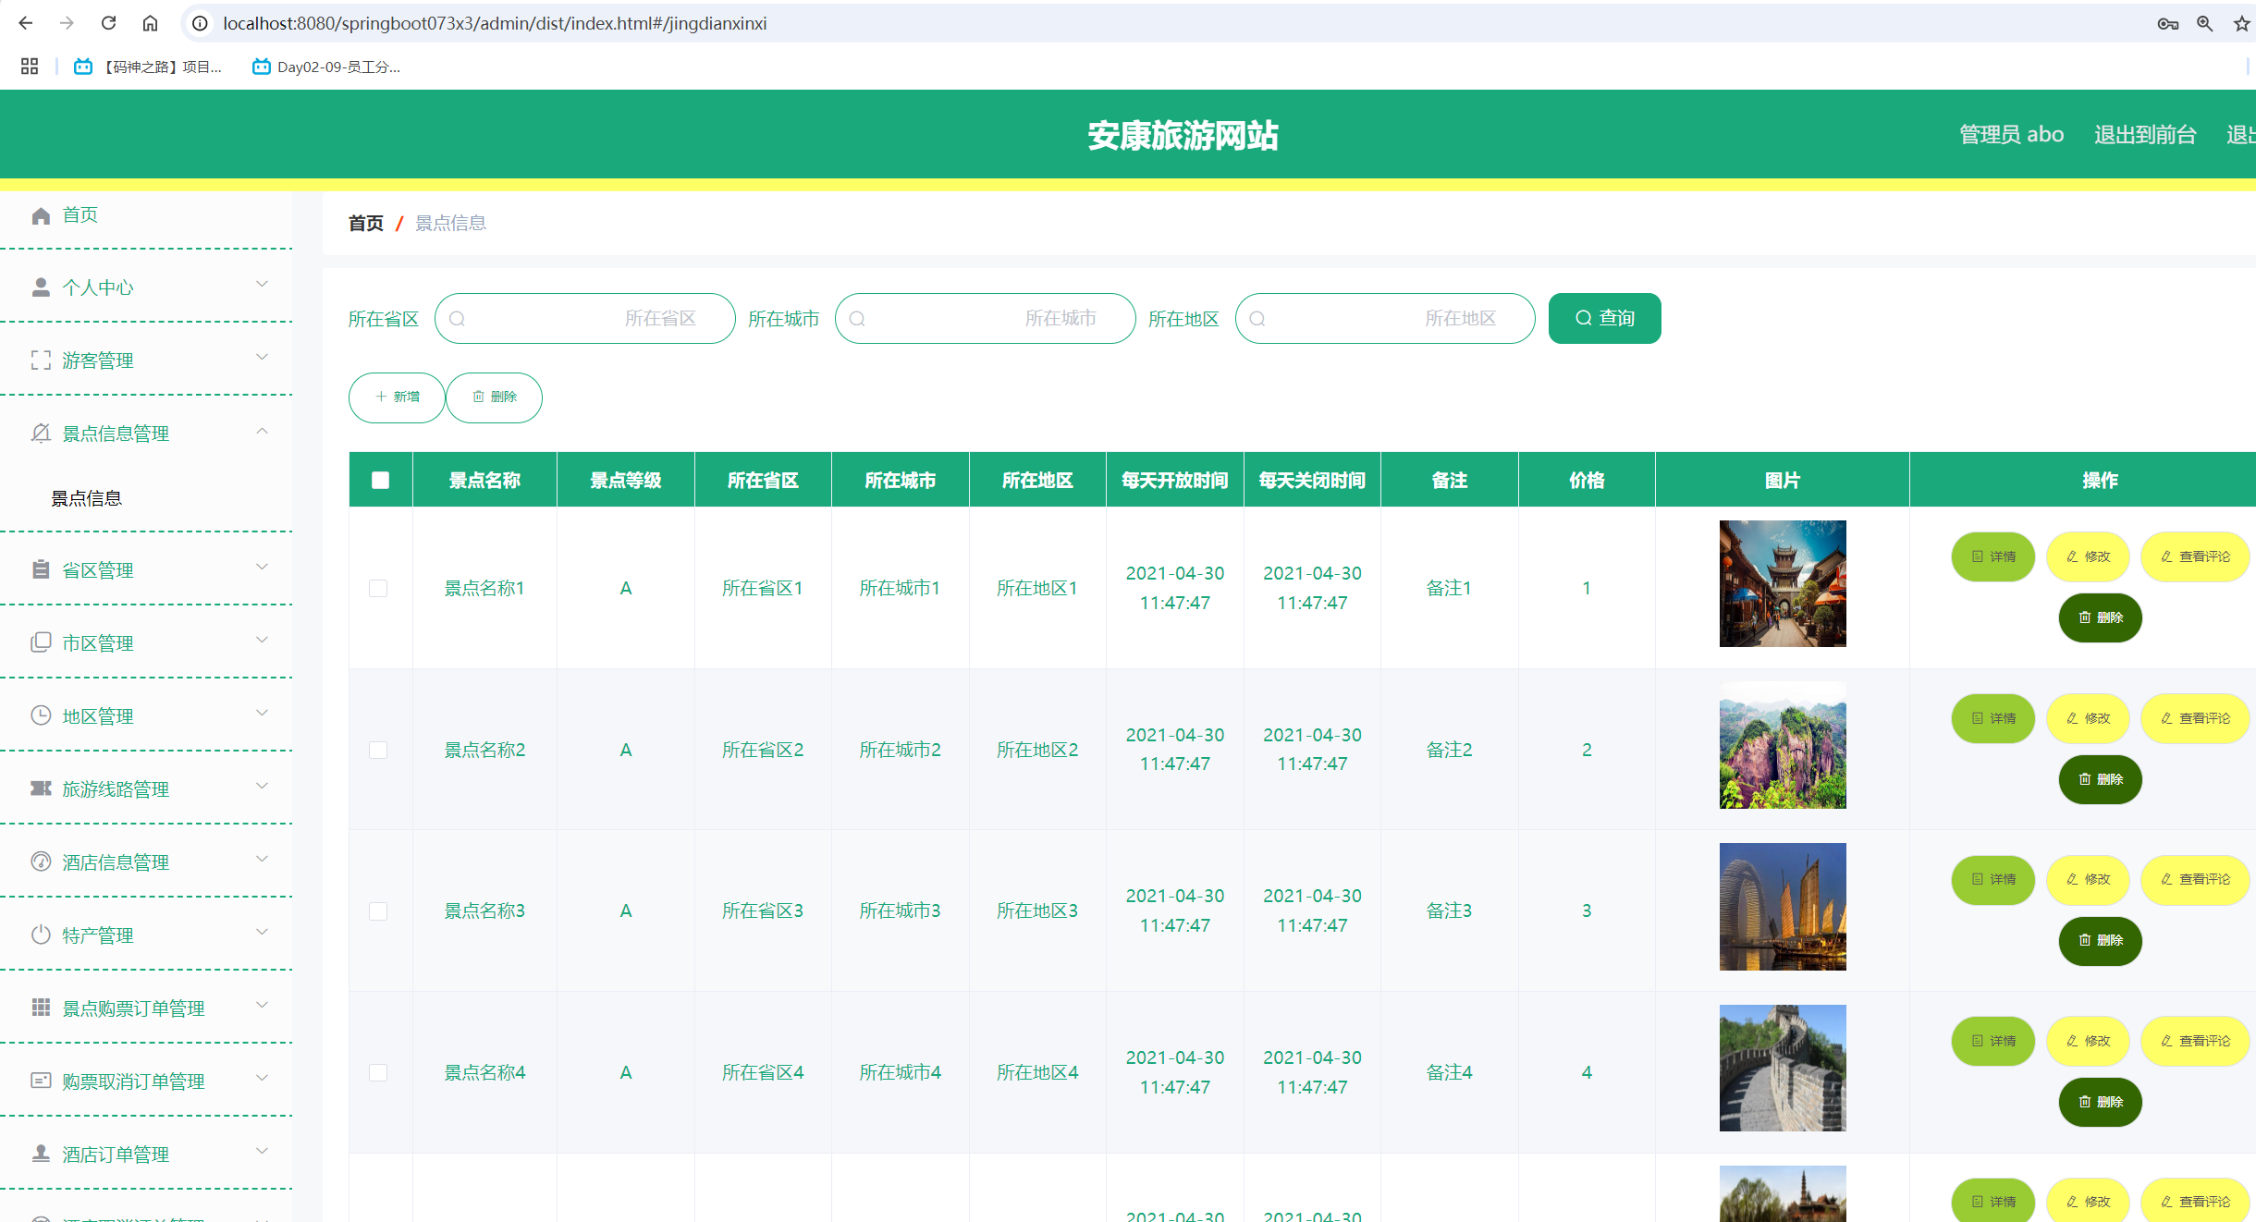Click the 特产管理 power-style icon
The image size is (2256, 1222).
click(x=41, y=935)
